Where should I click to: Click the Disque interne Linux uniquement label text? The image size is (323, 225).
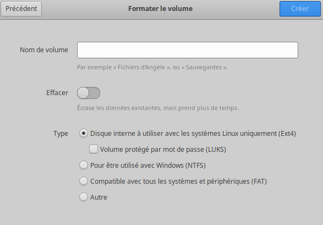193,133
